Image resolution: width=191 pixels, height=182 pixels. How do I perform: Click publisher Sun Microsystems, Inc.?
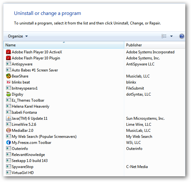tap(146, 118)
